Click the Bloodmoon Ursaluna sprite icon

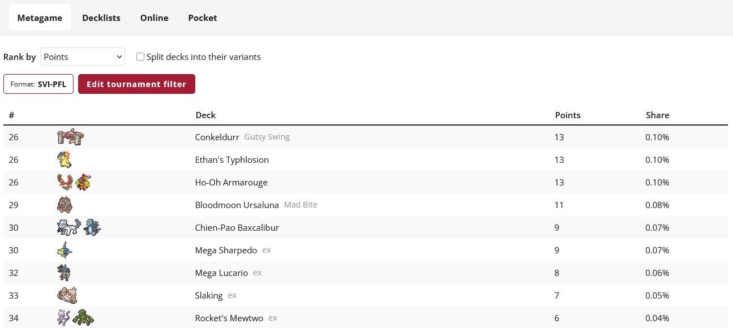point(65,205)
